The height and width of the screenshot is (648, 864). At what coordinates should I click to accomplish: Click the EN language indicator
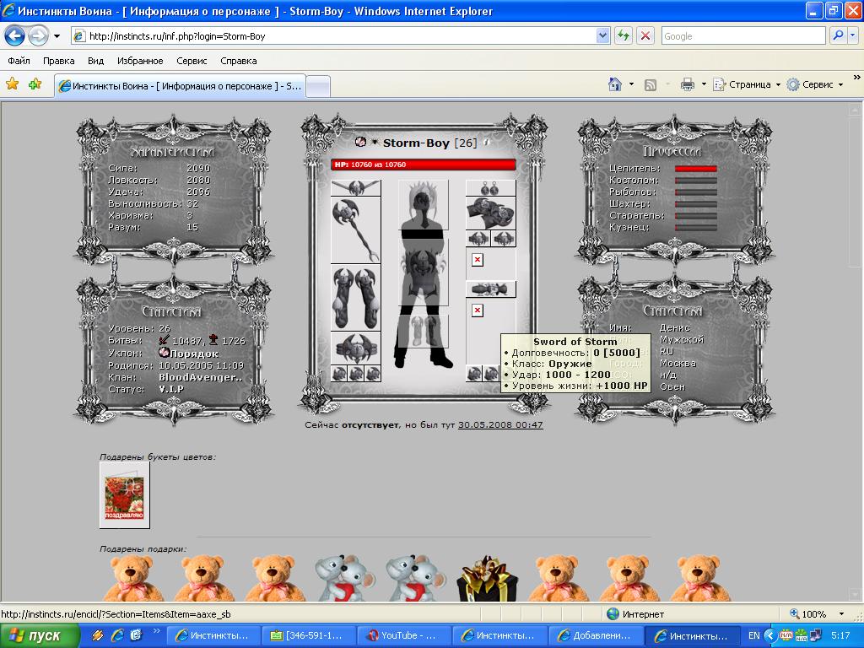coord(753,635)
